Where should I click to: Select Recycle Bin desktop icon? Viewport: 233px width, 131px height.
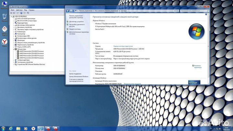coord(5,17)
